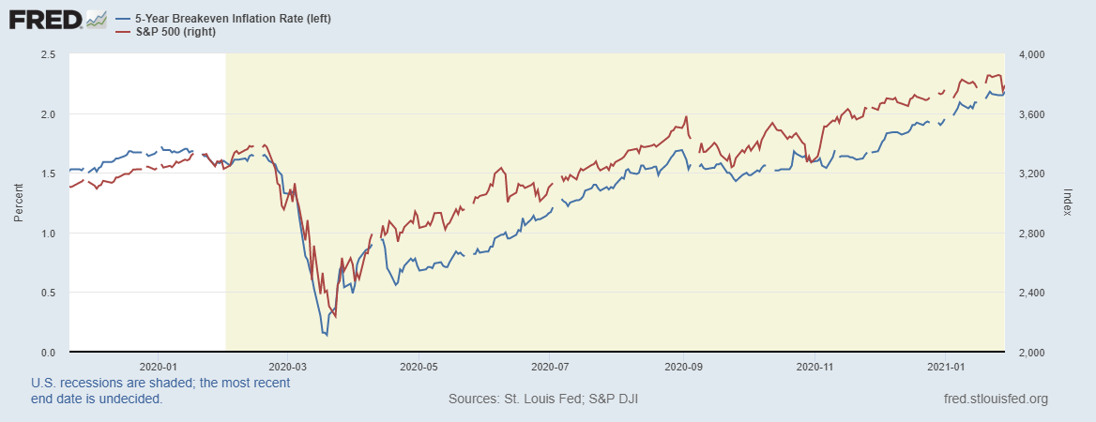Click the Sources: St. Louis Fed; S&P DJI text

click(544, 399)
